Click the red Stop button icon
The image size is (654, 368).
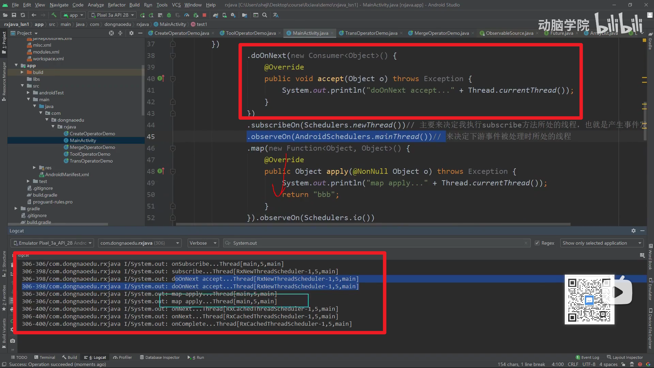(204, 15)
